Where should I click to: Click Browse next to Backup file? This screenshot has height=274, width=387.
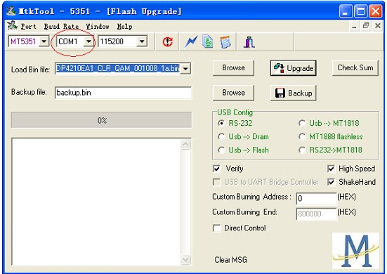[233, 93]
